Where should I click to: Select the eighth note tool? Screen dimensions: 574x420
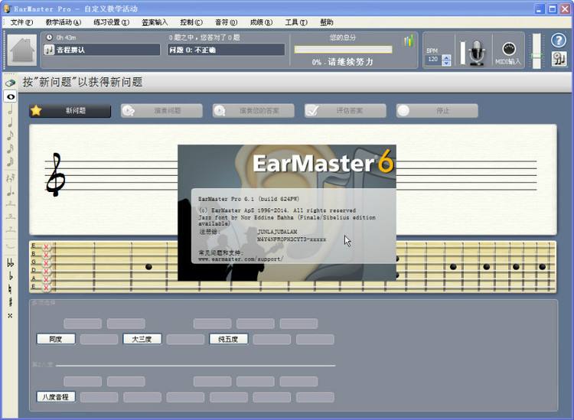[11, 135]
